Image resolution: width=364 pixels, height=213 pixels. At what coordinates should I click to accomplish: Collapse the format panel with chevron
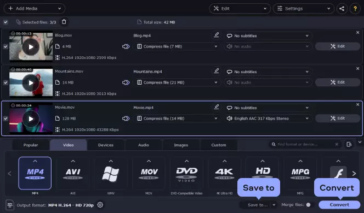(x=360, y=142)
